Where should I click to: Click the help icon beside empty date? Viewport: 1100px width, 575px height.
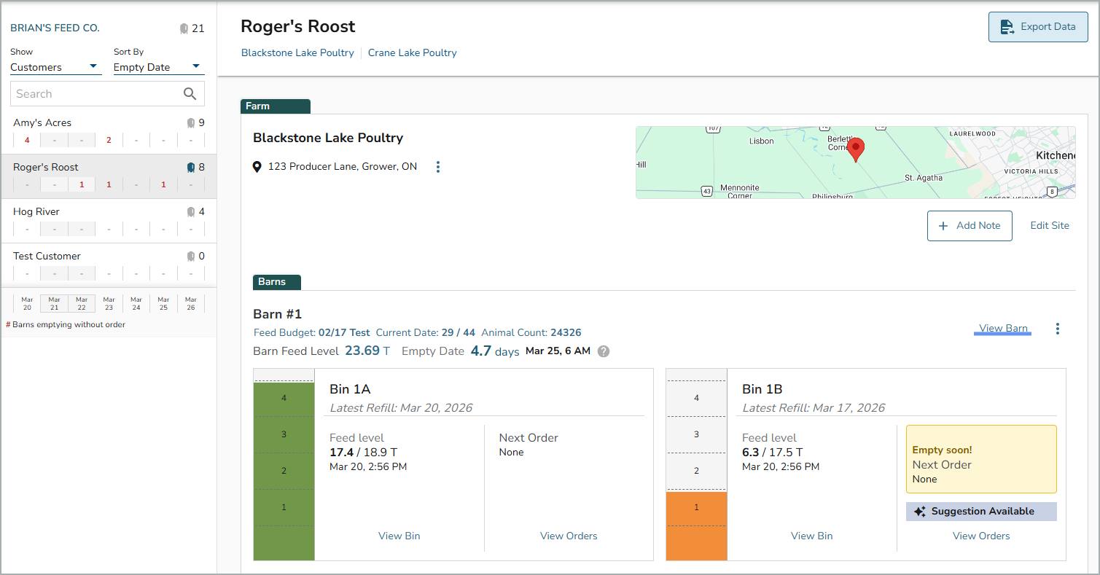coord(604,351)
